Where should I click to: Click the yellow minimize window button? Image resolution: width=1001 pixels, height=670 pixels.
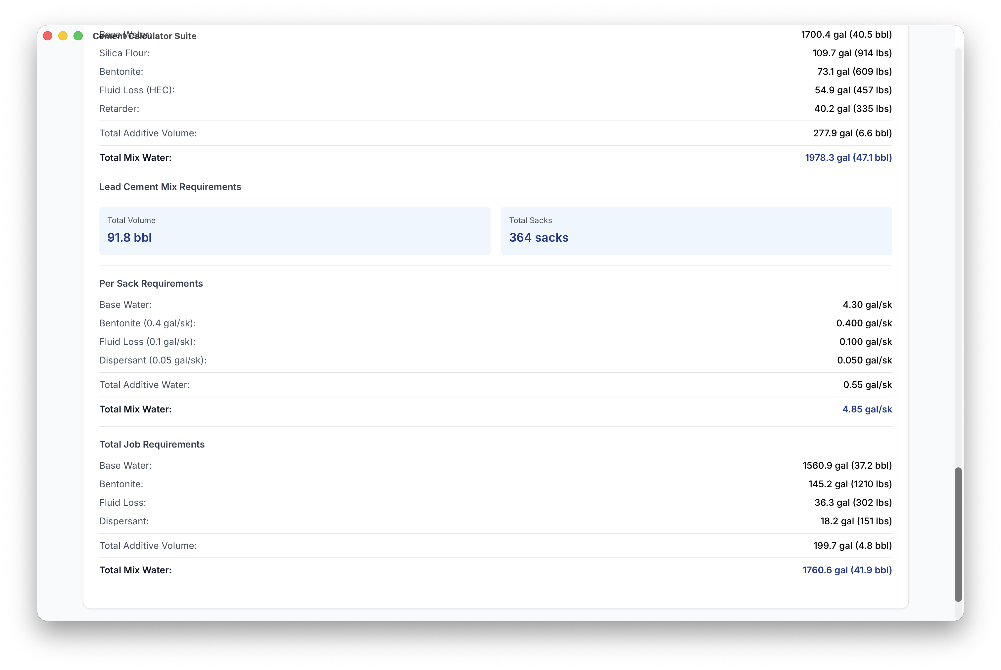click(63, 36)
